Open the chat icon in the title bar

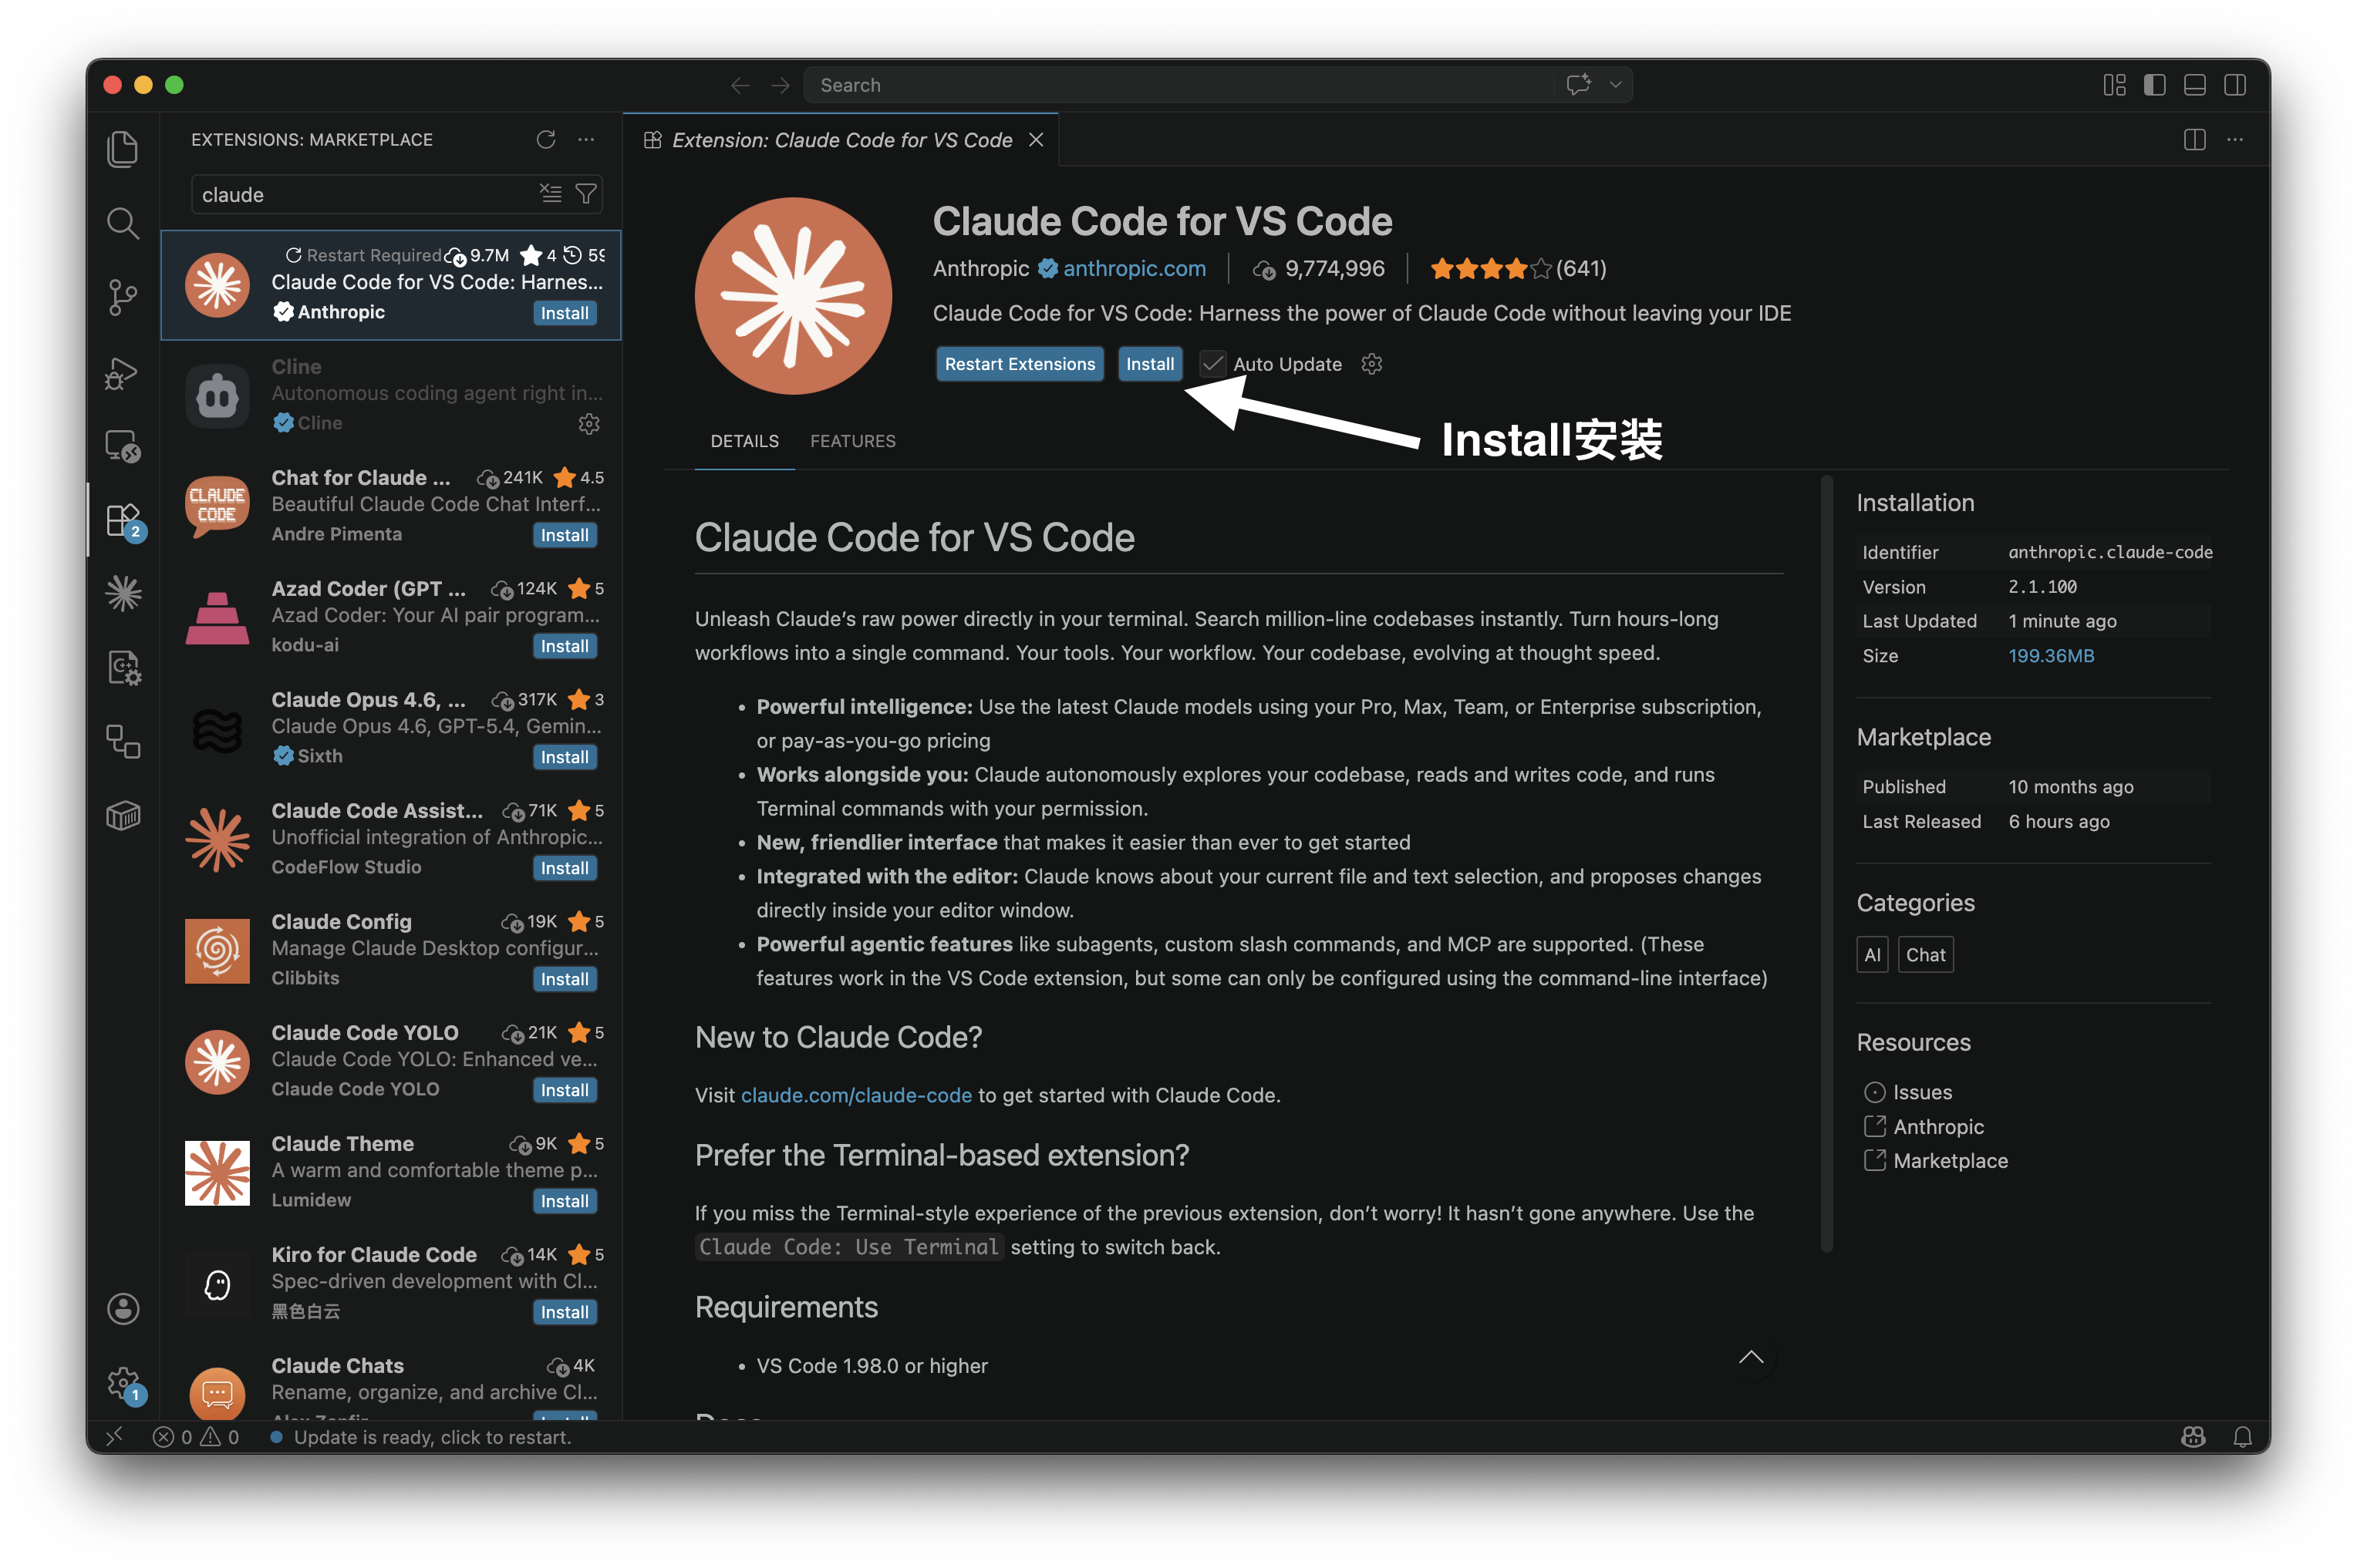tap(1578, 85)
